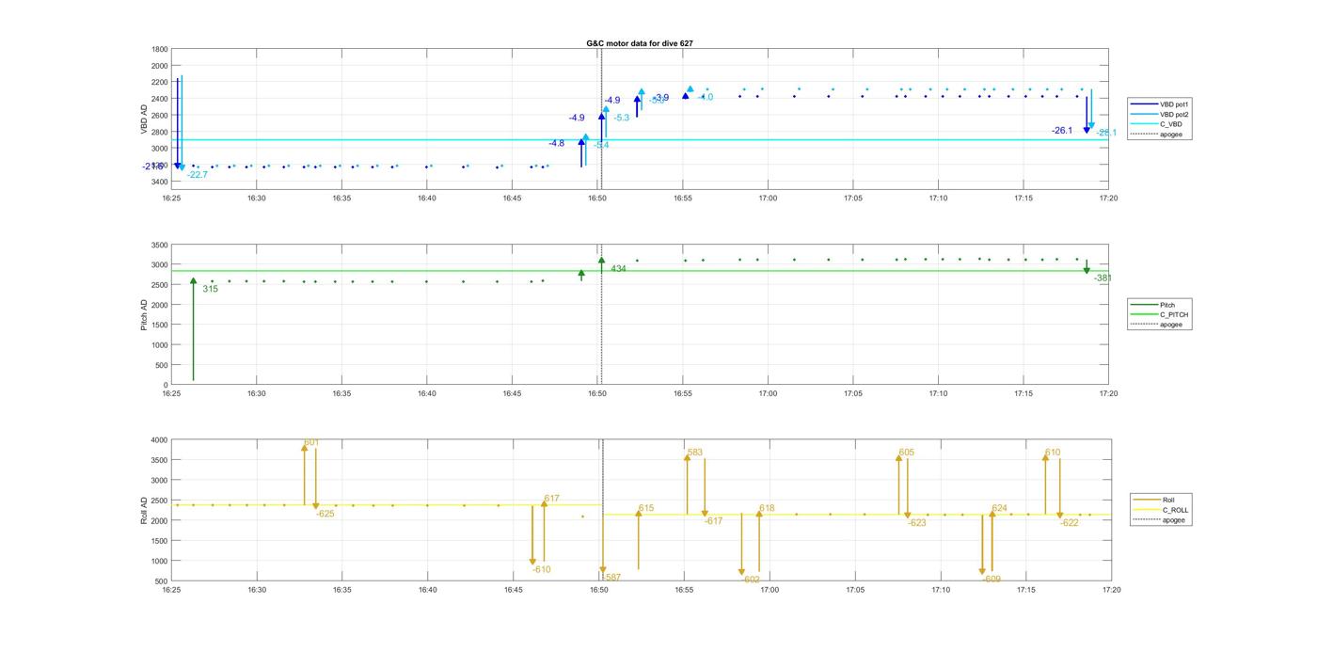The image size is (1317, 652).
Task: Click the green arrowhead beside the 315 label
Action: click(x=194, y=281)
